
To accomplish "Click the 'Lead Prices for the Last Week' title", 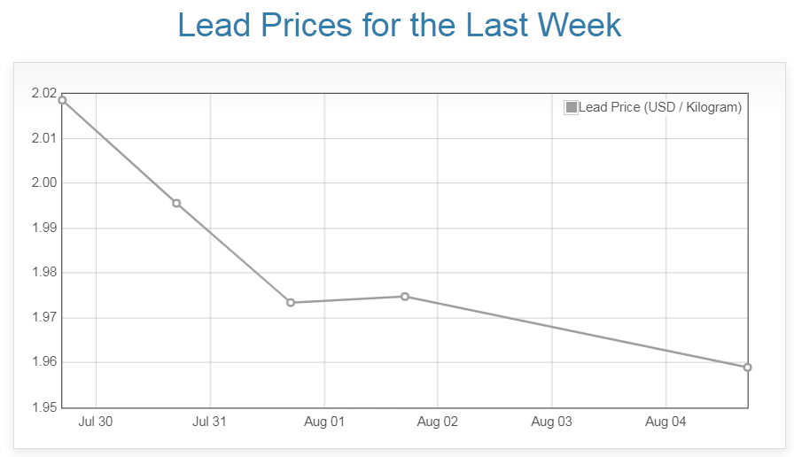I will pos(400,25).
